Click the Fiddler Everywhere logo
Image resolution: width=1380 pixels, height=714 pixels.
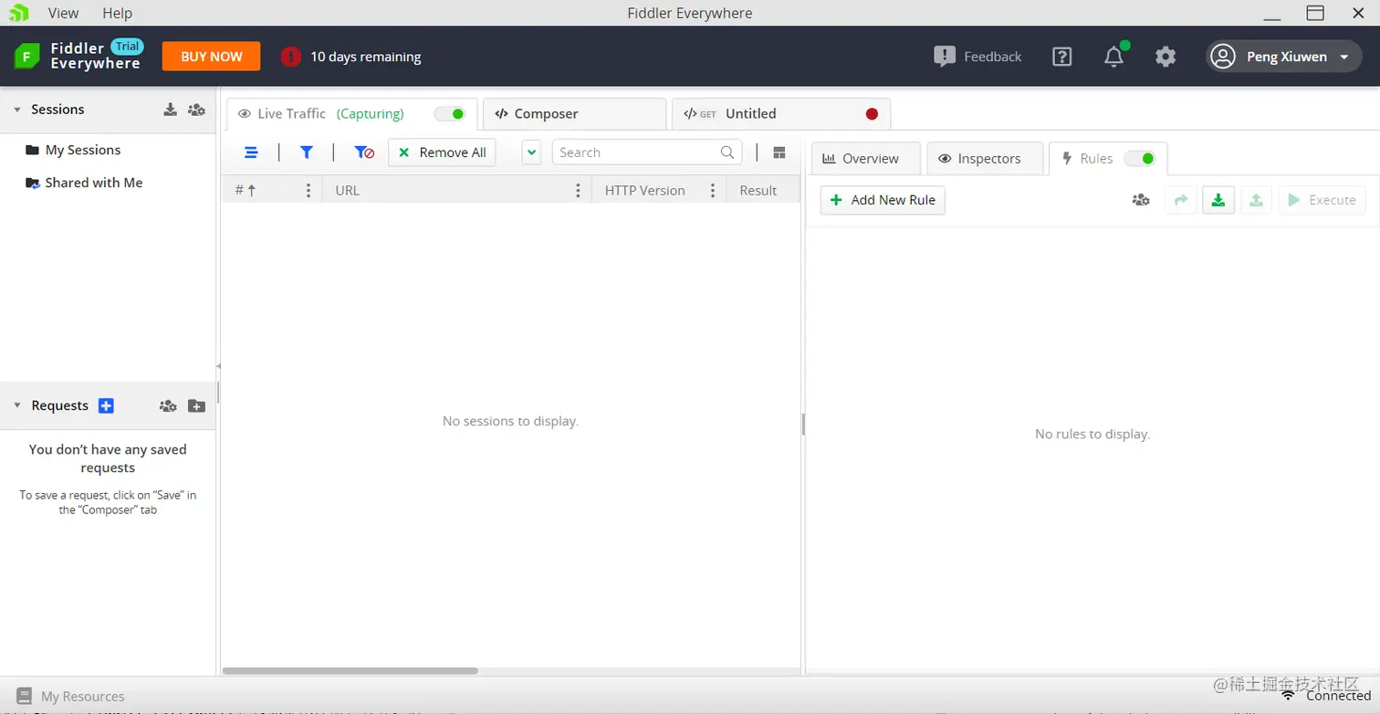(x=78, y=57)
